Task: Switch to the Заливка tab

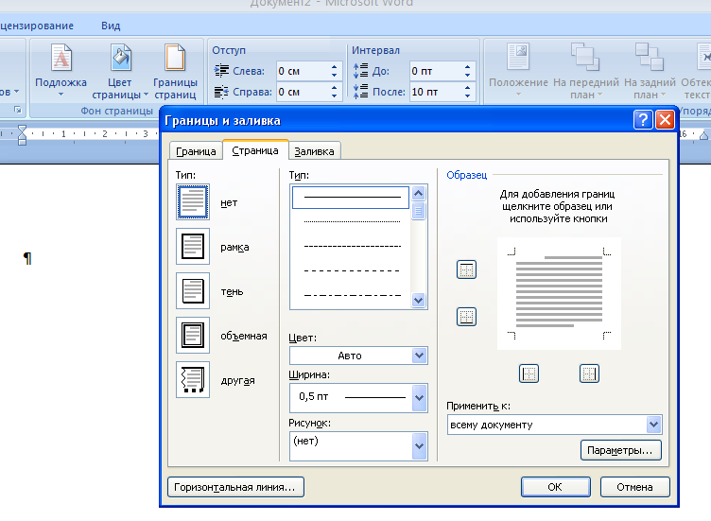Action: point(314,151)
